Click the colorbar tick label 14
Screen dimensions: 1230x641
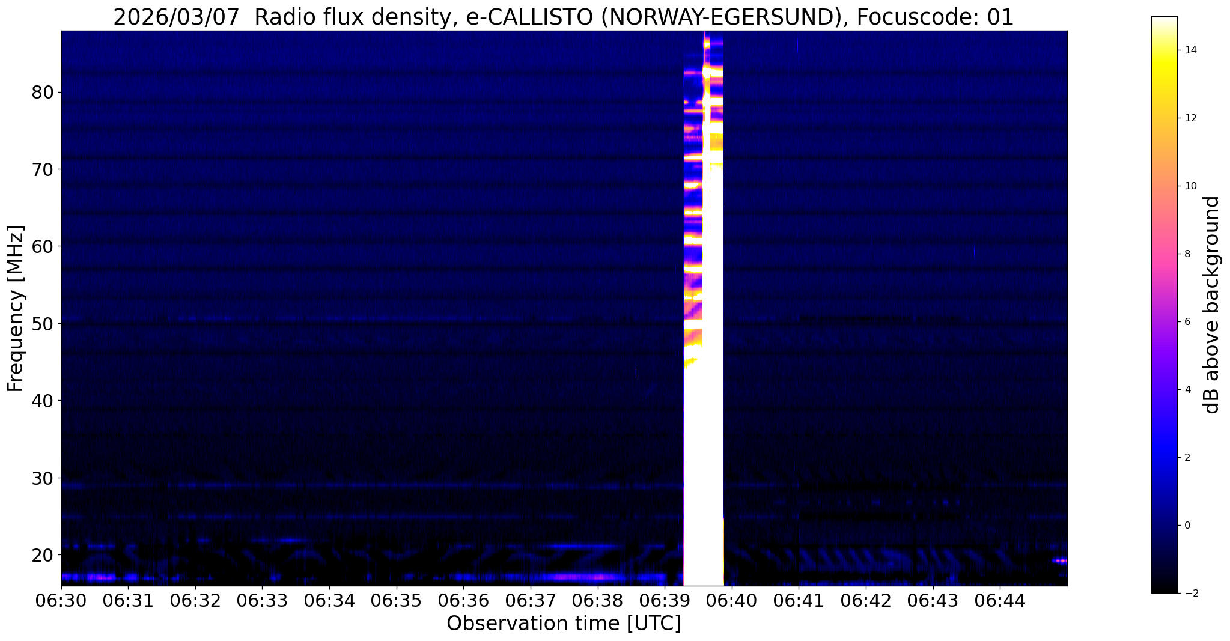pyautogui.click(x=1190, y=50)
